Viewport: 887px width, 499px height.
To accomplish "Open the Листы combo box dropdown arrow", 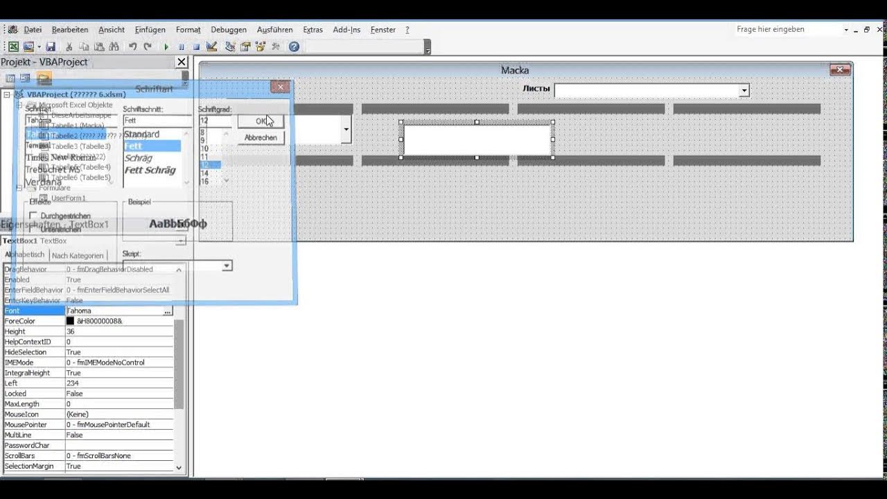I will point(744,90).
